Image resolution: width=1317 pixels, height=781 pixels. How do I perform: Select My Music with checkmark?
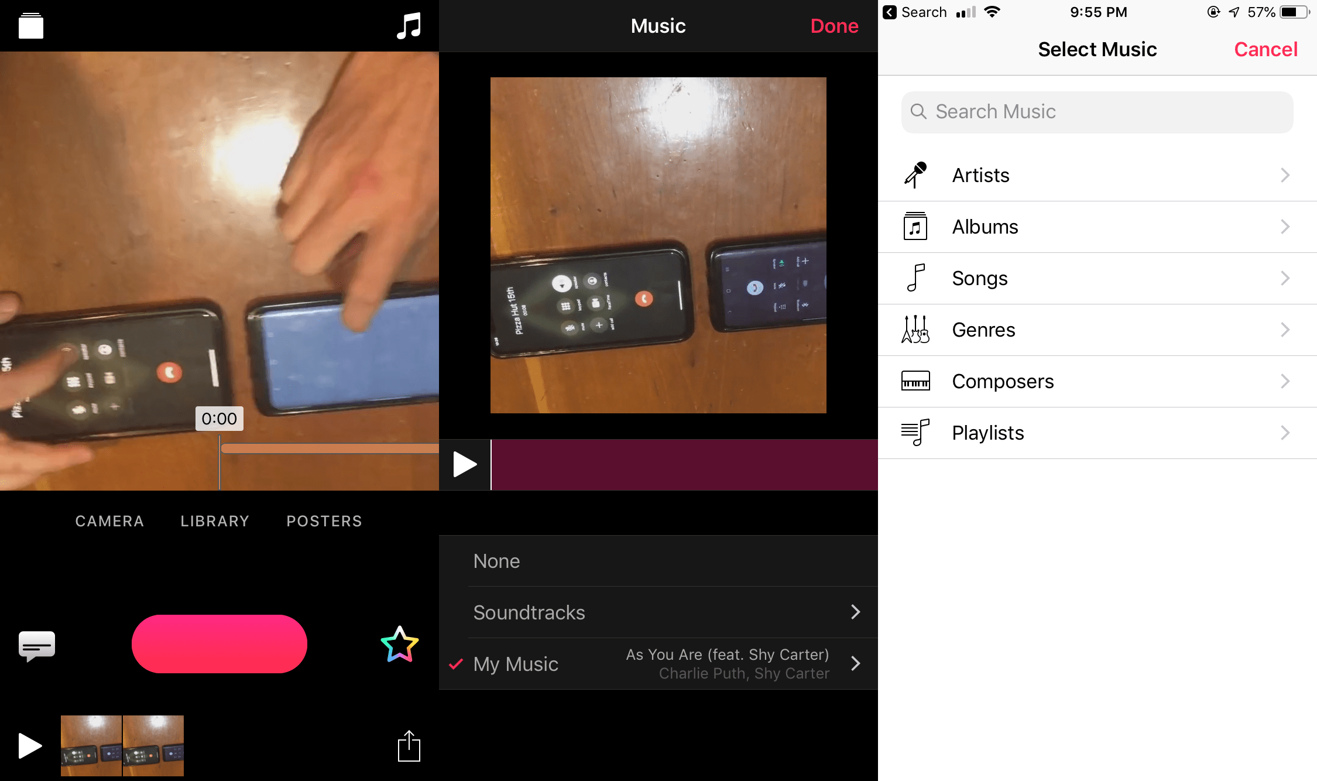click(515, 664)
